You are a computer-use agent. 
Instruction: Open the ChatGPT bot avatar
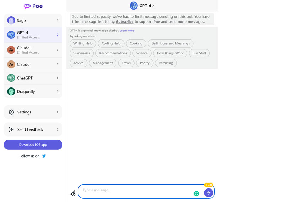11,78
